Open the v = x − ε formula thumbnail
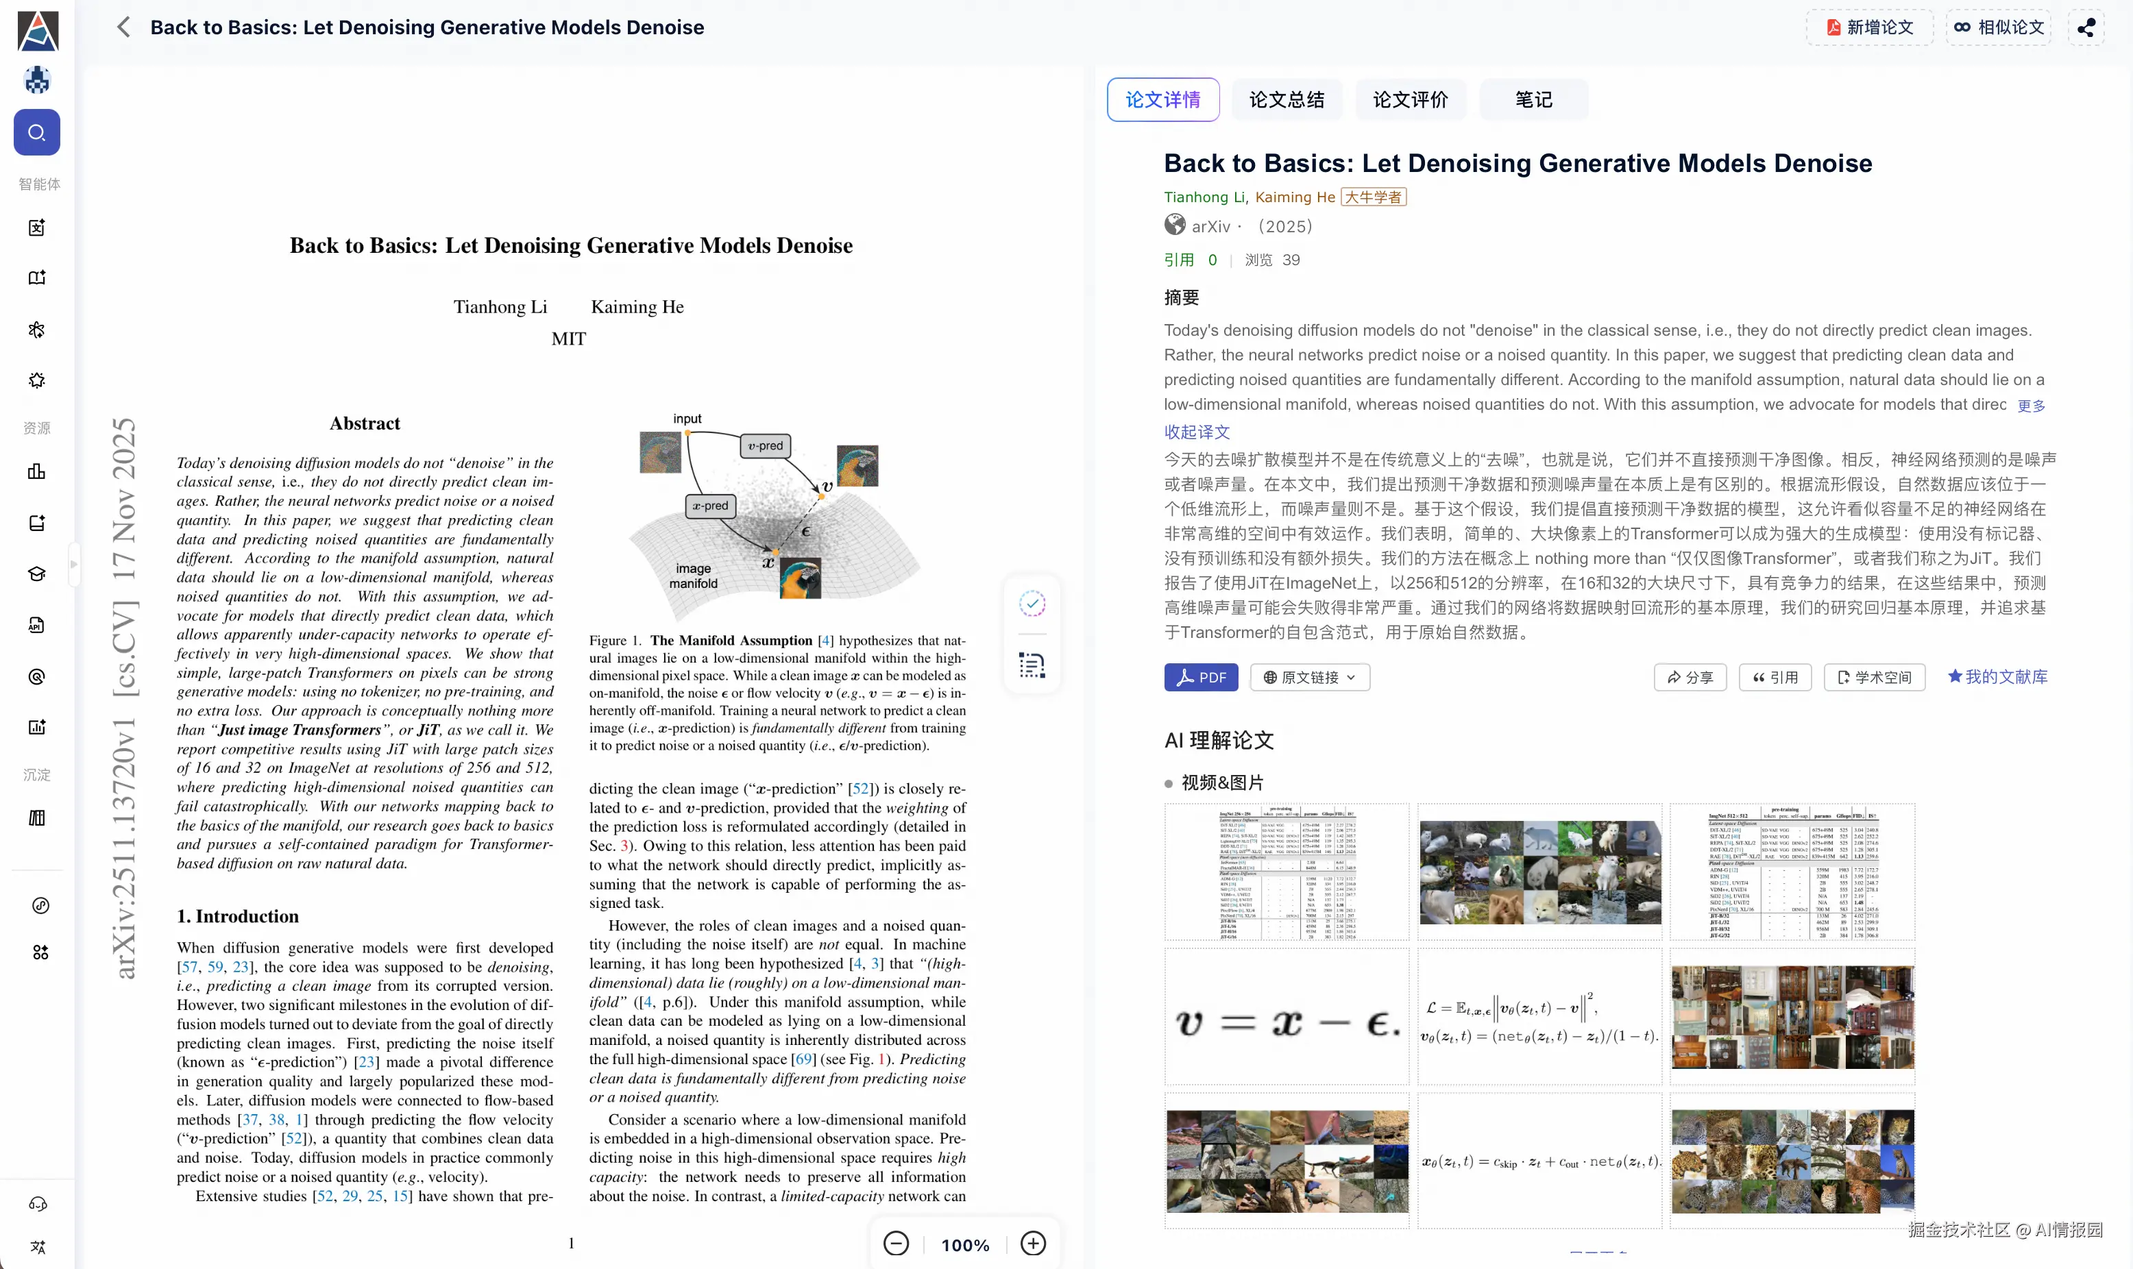This screenshot has width=2133, height=1269. (x=1287, y=1018)
